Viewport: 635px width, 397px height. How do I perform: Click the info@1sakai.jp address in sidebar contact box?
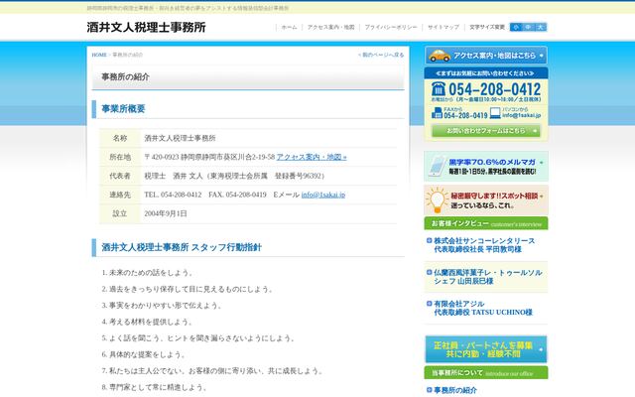pyautogui.click(x=521, y=115)
